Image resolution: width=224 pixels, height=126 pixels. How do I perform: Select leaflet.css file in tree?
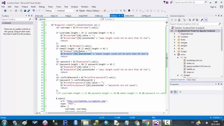(191, 69)
